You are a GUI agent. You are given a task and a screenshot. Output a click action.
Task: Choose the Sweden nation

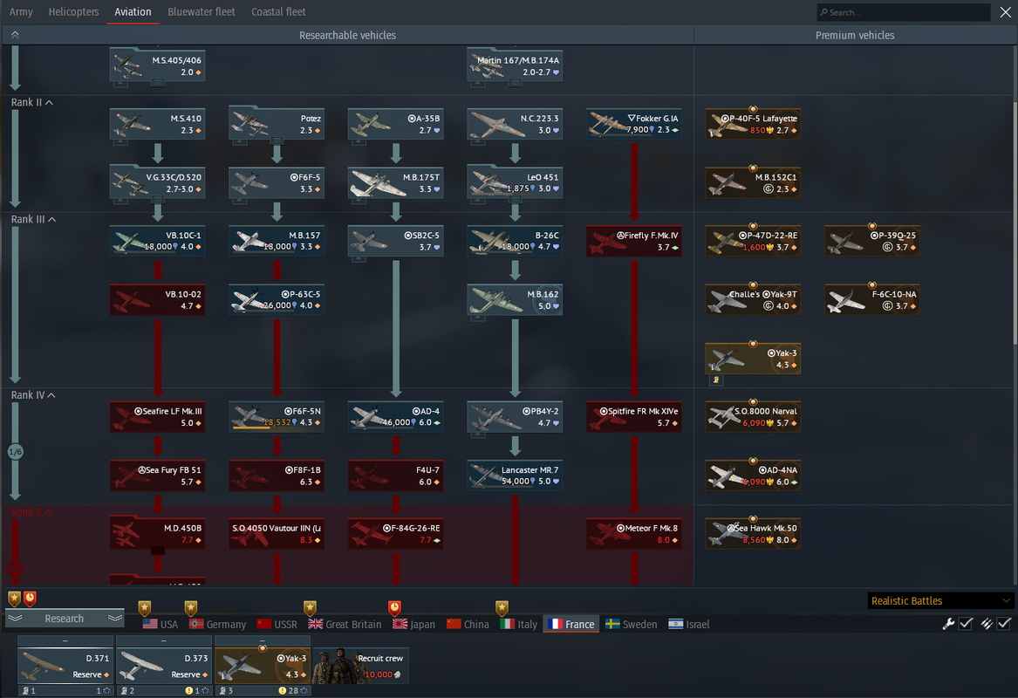(631, 624)
